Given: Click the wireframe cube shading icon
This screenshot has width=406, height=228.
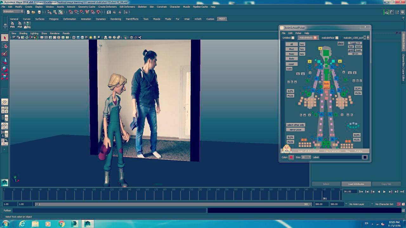Looking at the screenshot, I should pos(74,37).
